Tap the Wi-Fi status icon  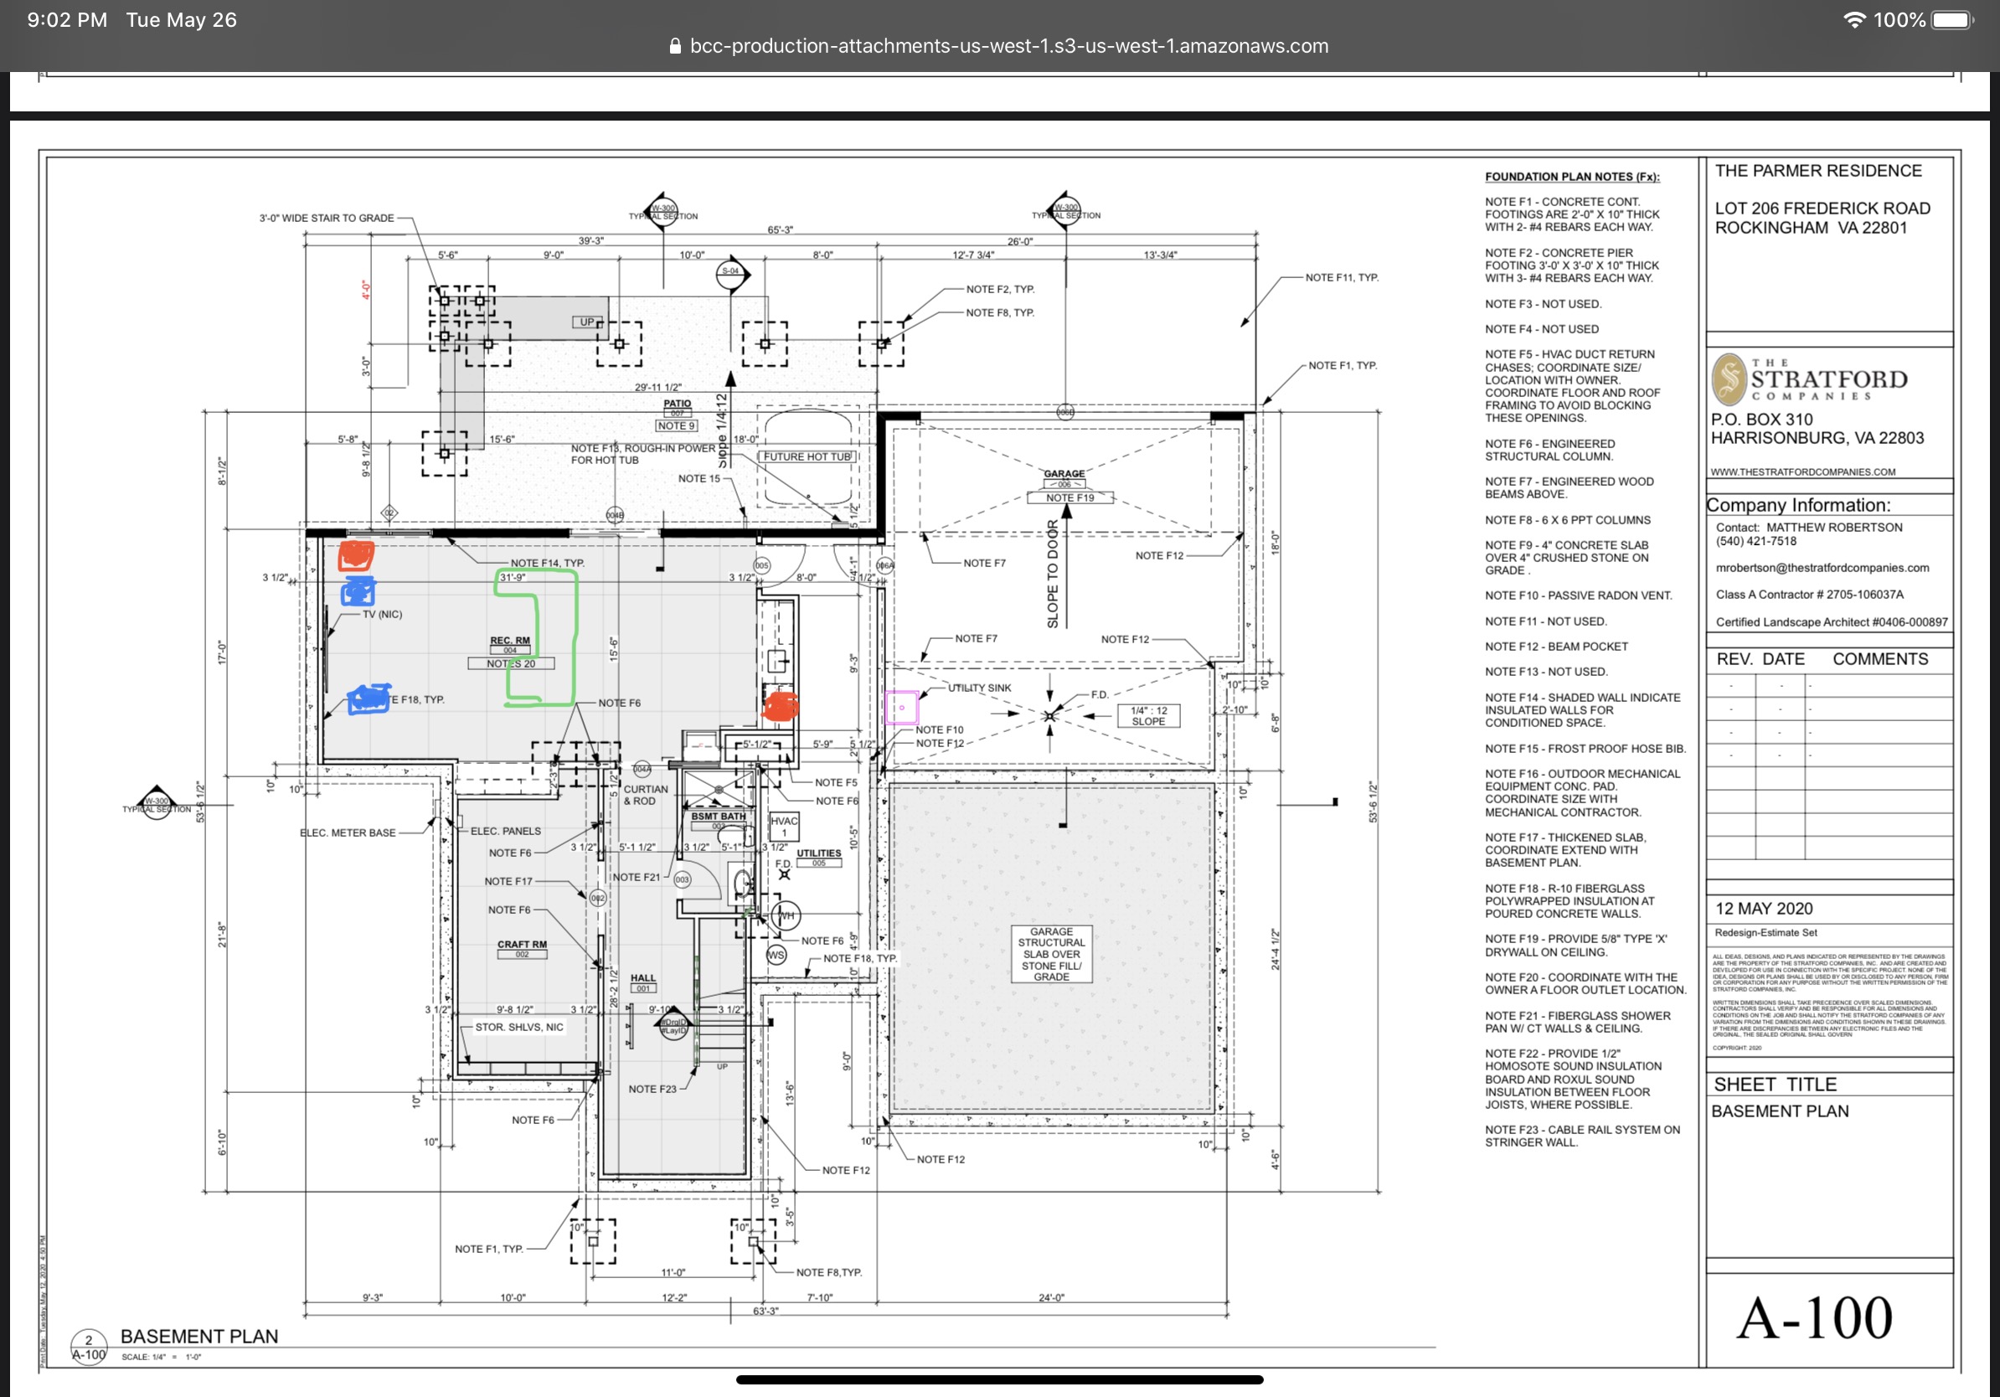coord(1853,20)
